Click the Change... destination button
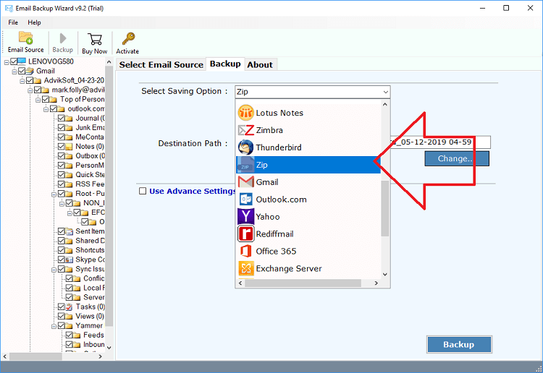 pos(457,158)
